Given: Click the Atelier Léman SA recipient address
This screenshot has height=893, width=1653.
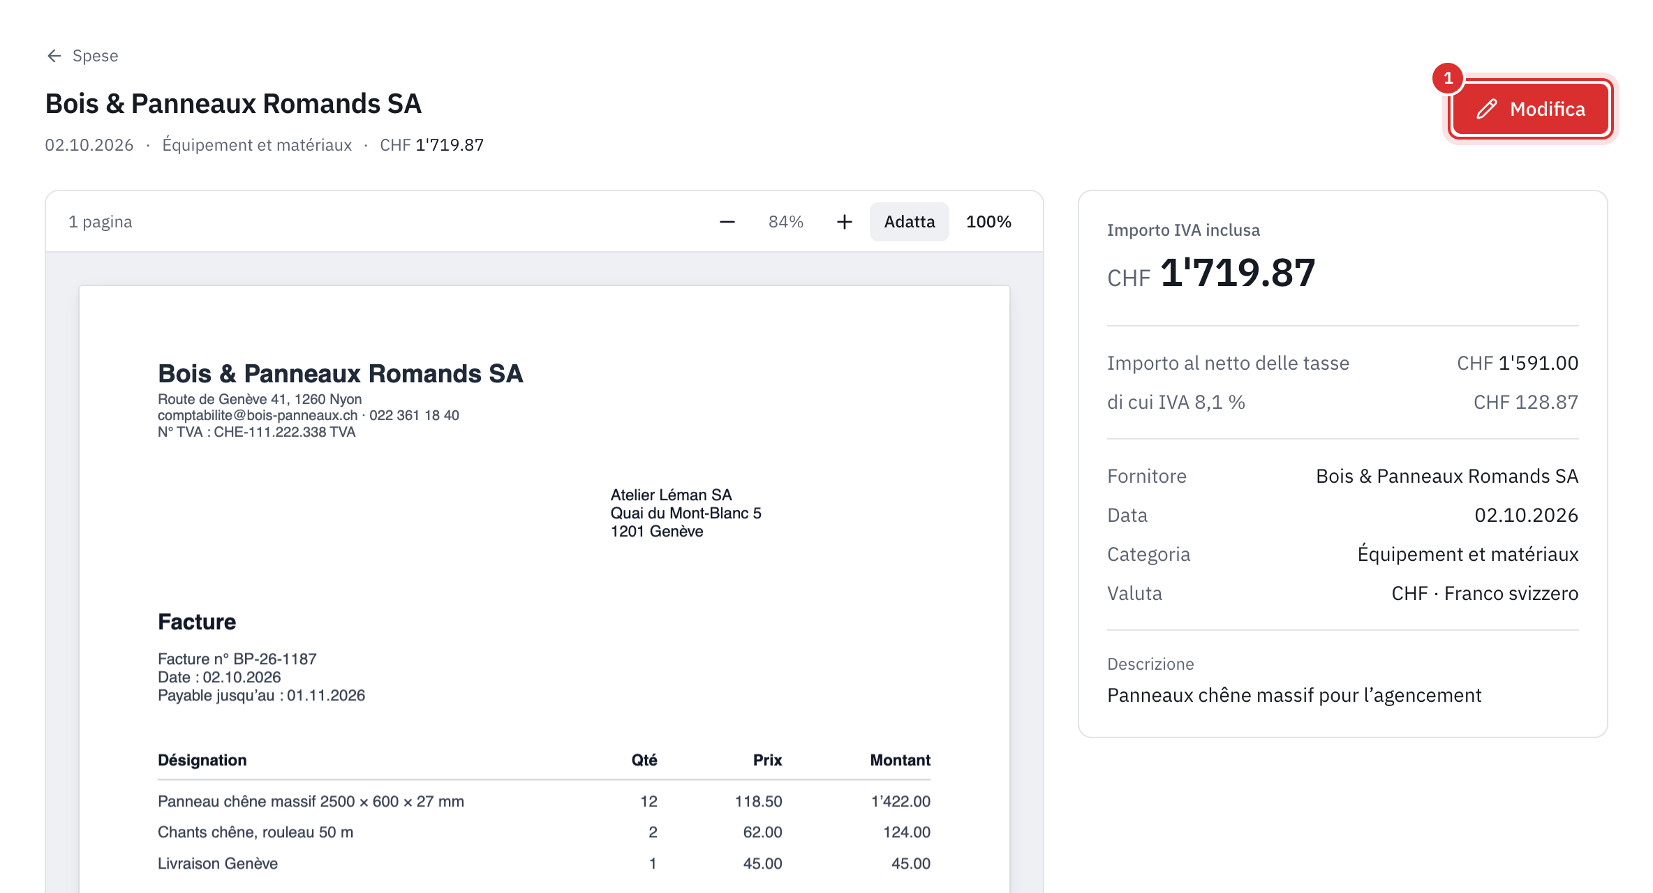Looking at the screenshot, I should 685,513.
